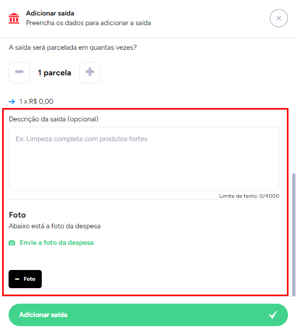Click the Abaixo está a foto da despesa text
296x332 pixels.
tap(55, 226)
